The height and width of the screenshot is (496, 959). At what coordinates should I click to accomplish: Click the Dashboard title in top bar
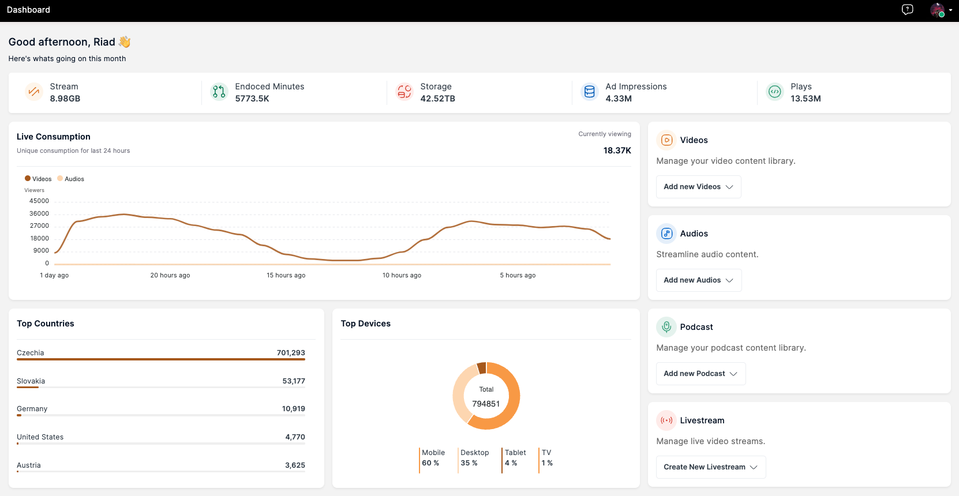coord(28,10)
